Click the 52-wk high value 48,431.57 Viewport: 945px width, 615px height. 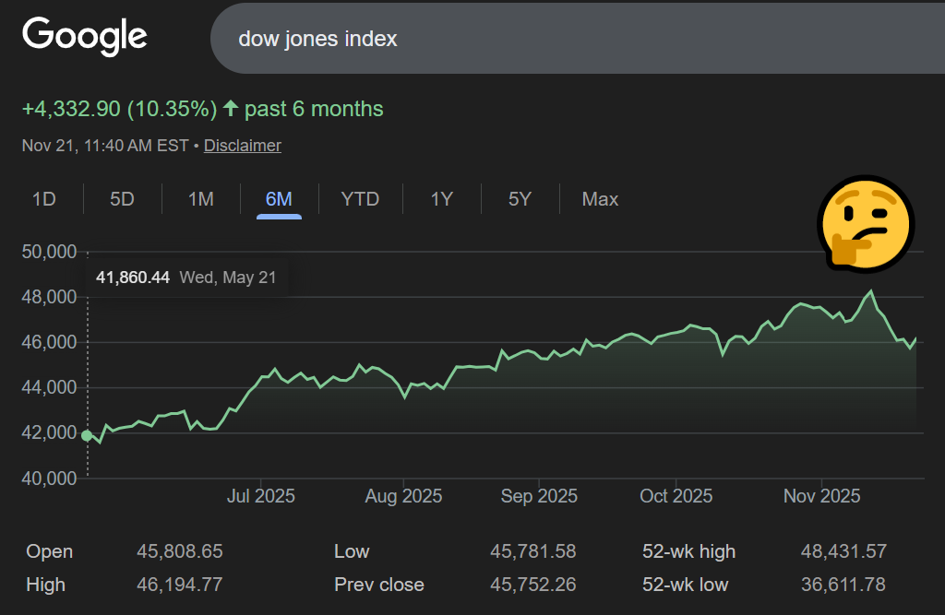843,551
